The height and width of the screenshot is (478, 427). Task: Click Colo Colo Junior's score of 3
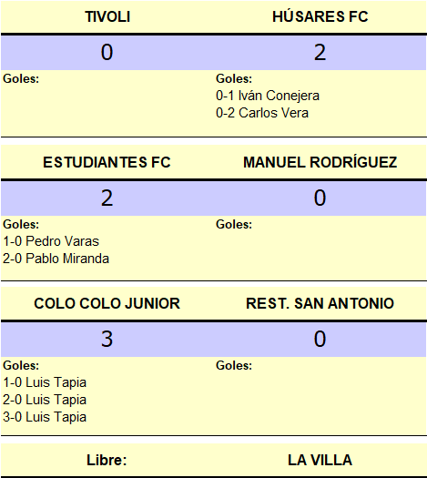tap(107, 339)
